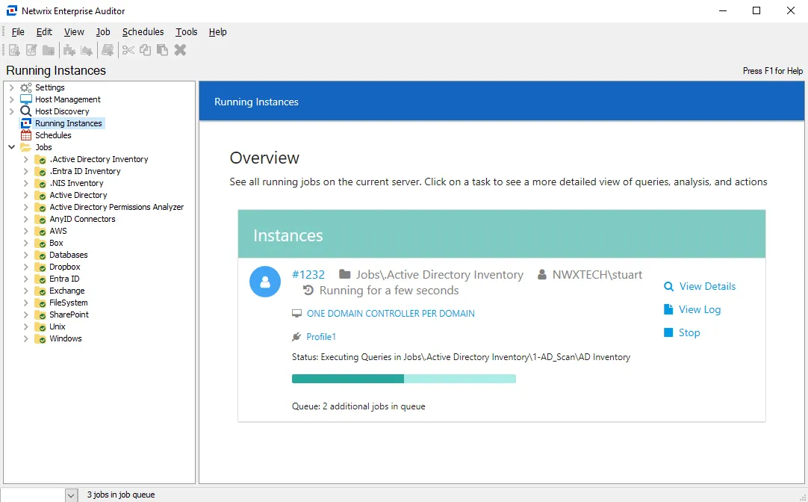Click the open Jobs folder icon
The image size is (808, 502).
point(26,147)
